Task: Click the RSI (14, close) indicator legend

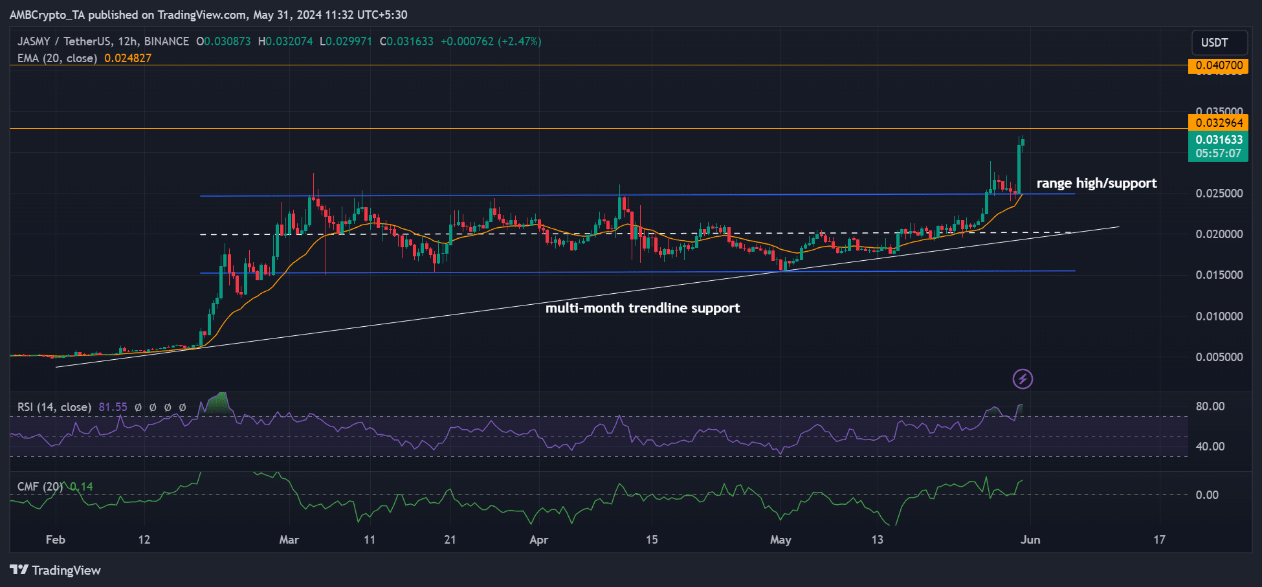Action: [x=54, y=407]
